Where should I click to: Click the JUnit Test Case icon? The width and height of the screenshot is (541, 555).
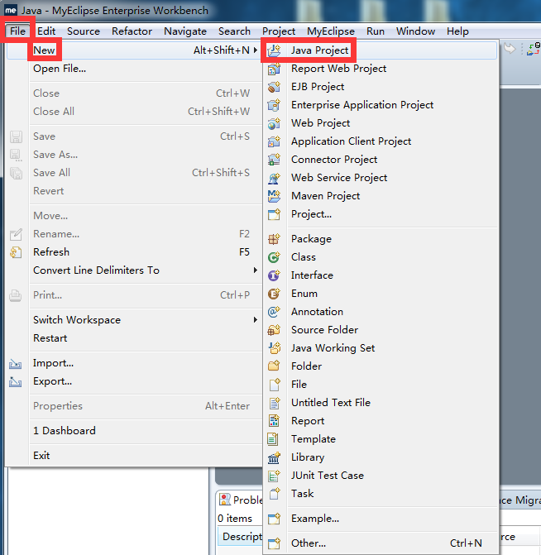coord(274,476)
